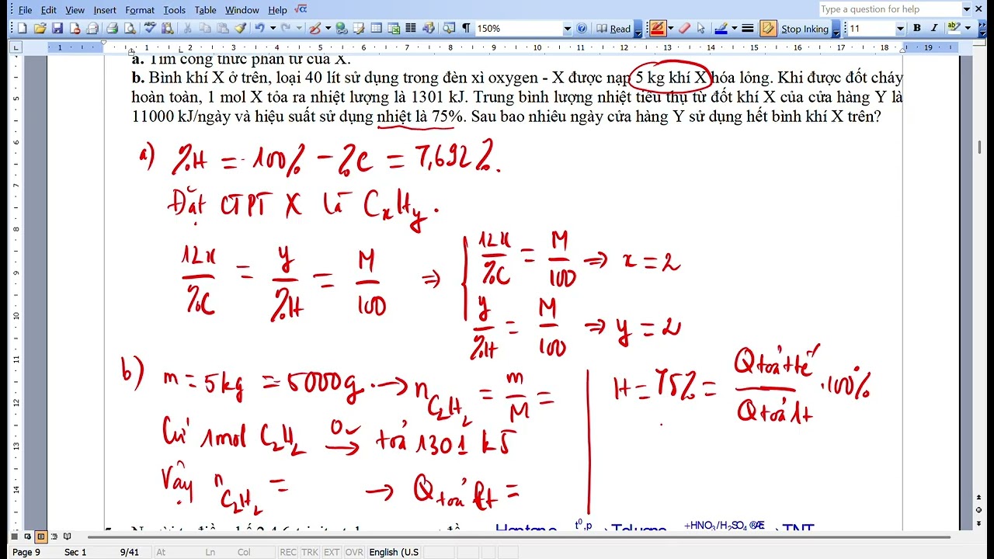This screenshot has height=559, width=994.
Task: Show the Drawing toolbar
Action: click(429, 28)
